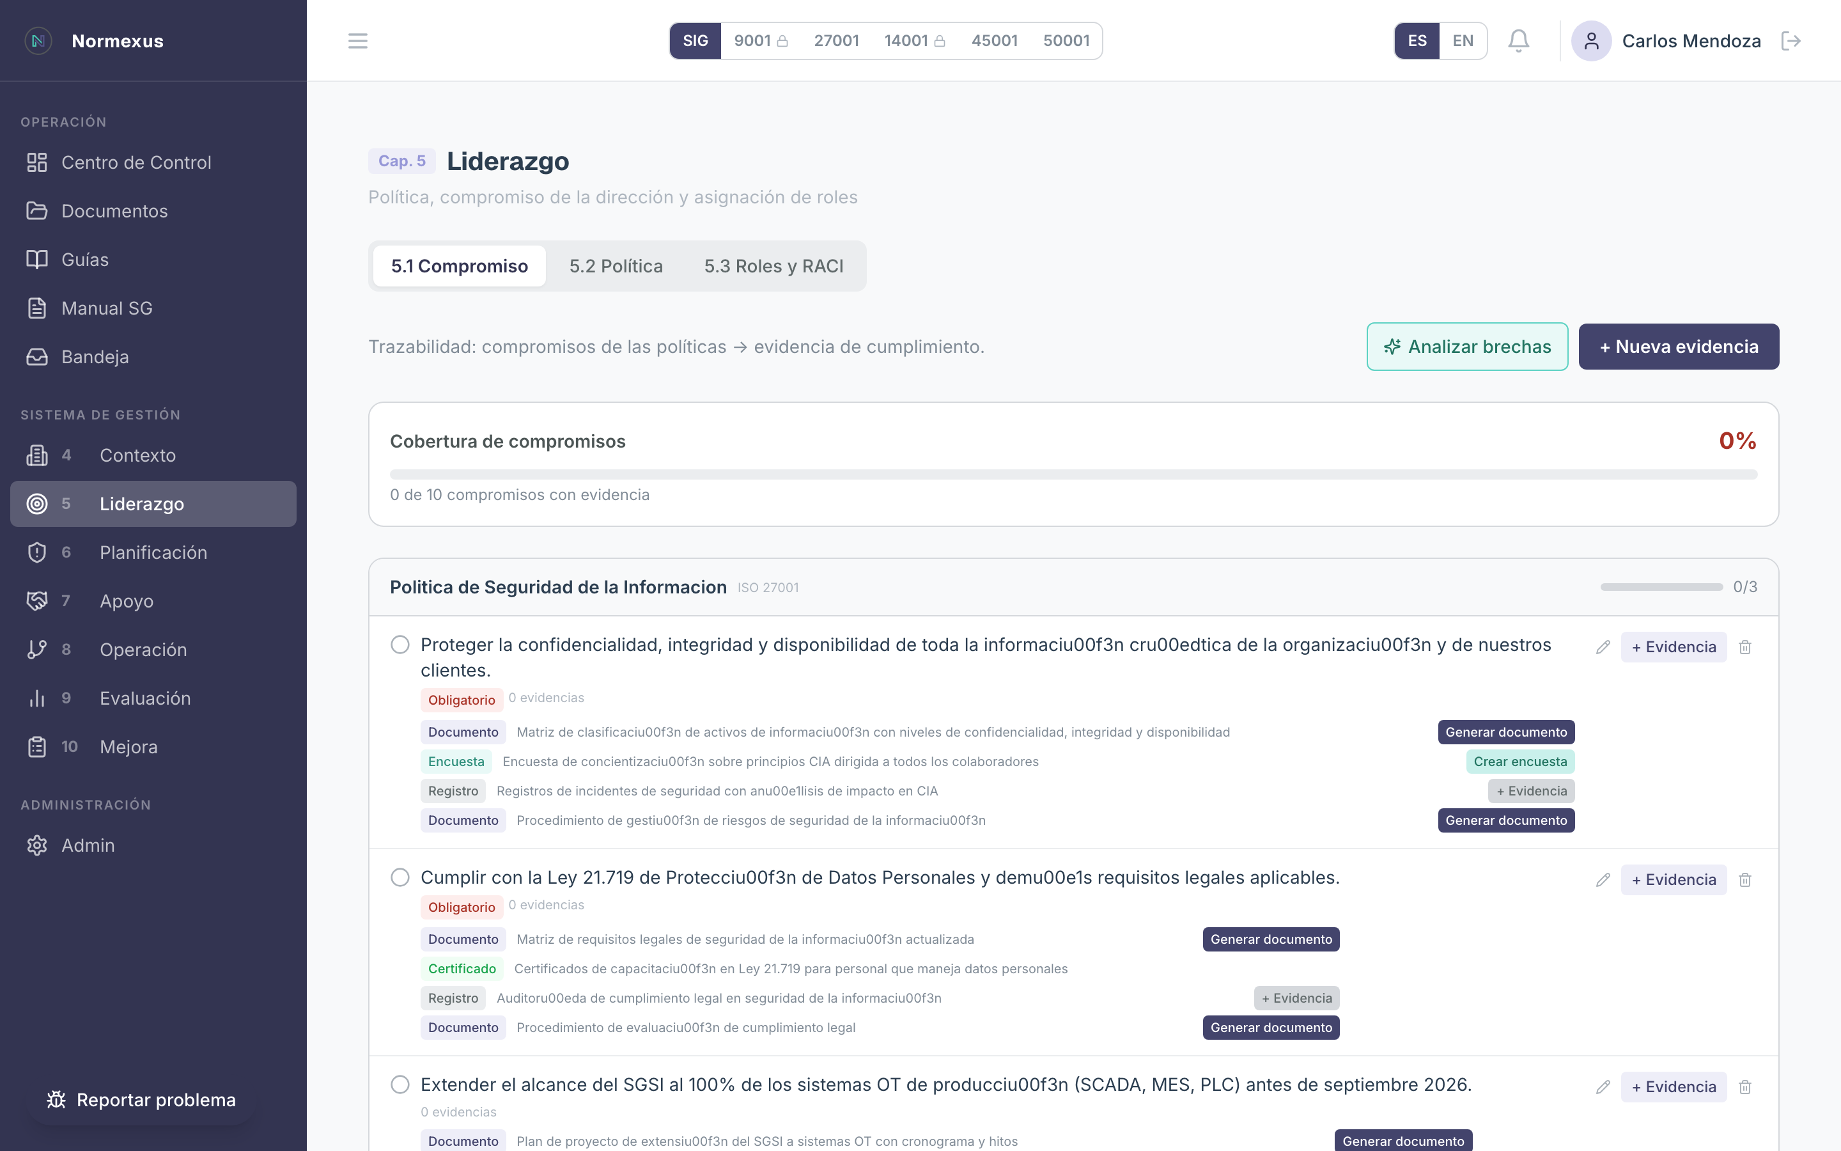This screenshot has width=1841, height=1151.
Task: Go to chapter 4 Contexto
Action: coord(153,455)
